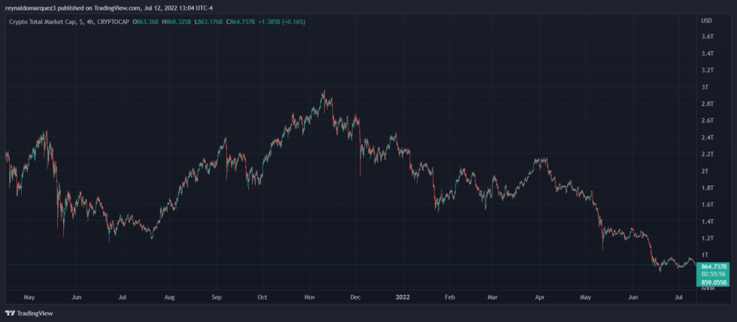Select the 3T level on price axis
Viewport: 737px width, 322px height.
pyautogui.click(x=705, y=87)
